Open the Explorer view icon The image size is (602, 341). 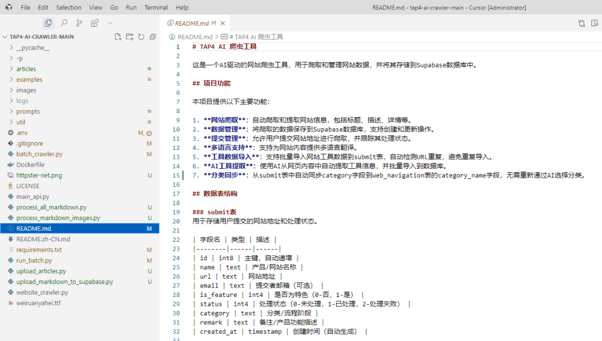click(x=48, y=23)
